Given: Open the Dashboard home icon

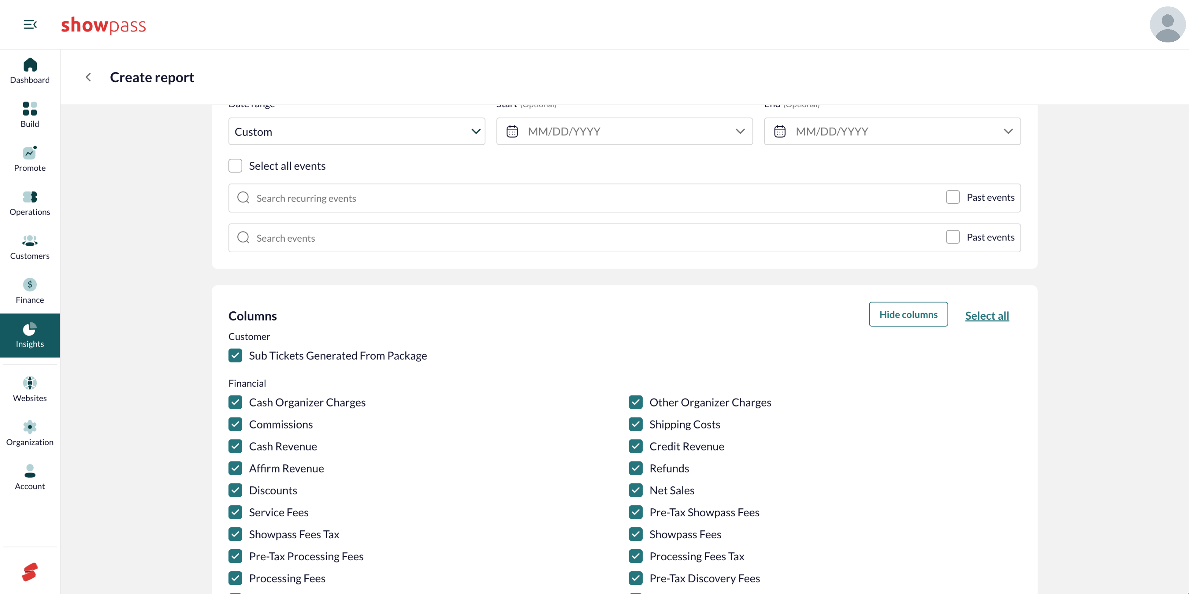Looking at the screenshot, I should [30, 65].
